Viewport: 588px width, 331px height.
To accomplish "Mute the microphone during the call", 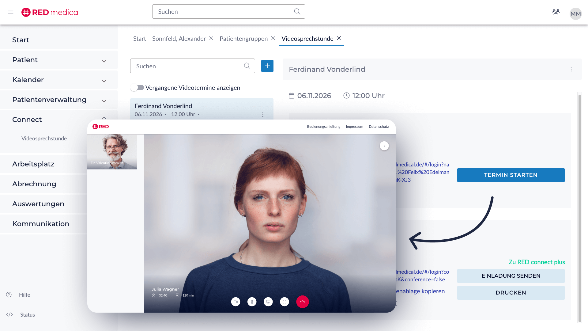I will [252, 302].
